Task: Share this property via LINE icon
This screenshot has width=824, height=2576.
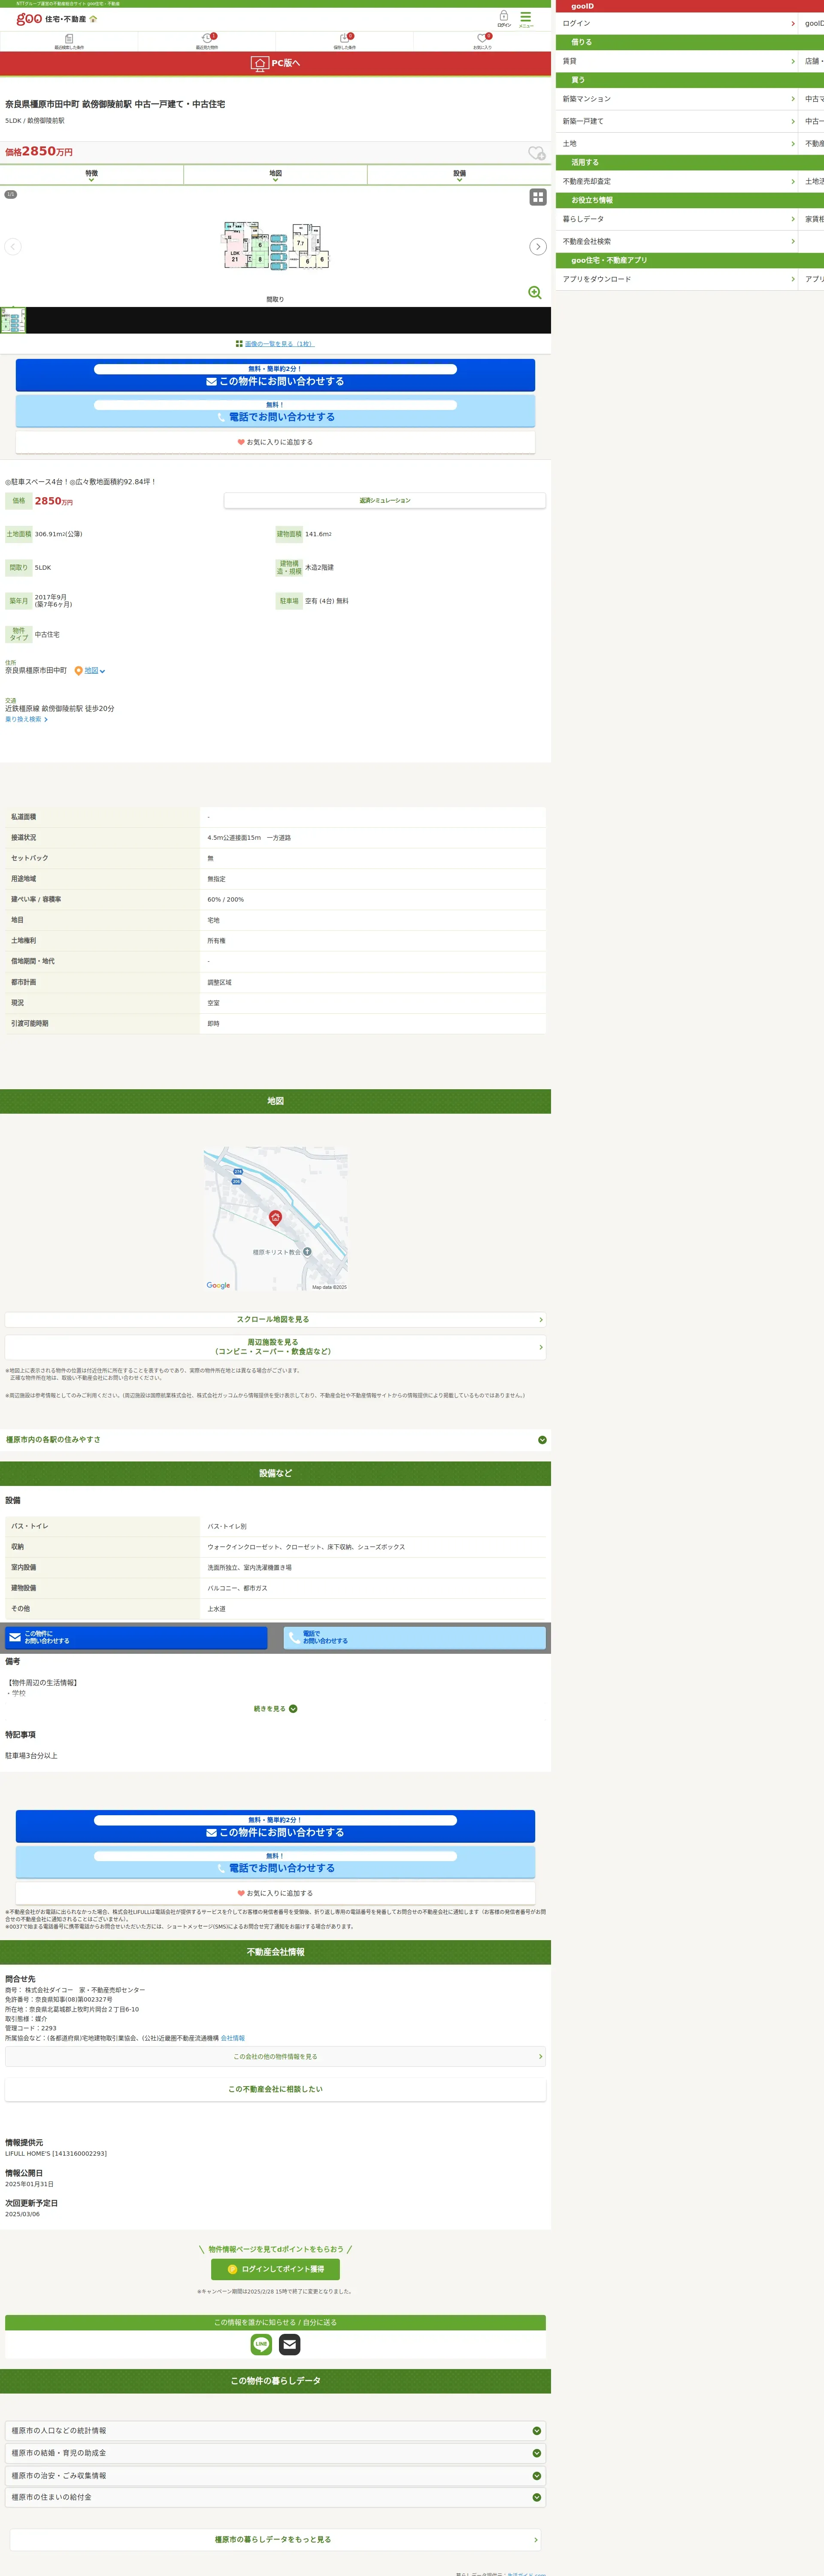Action: click(x=261, y=2344)
